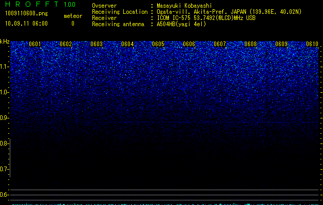Click the Receiving Location label

click(120, 12)
